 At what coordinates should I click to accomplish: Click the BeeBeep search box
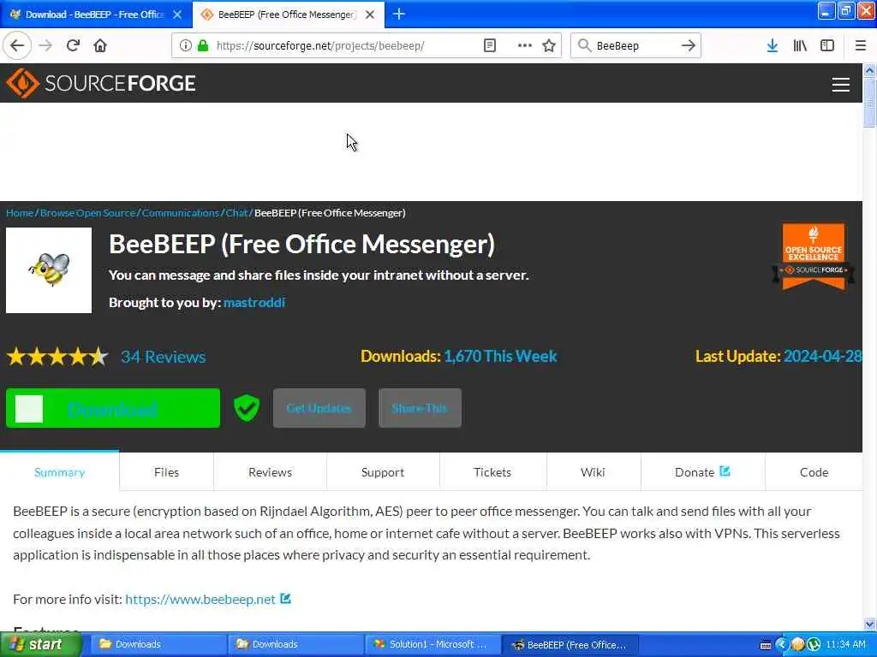(x=635, y=45)
